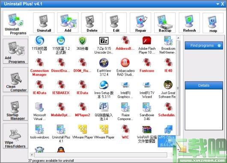Select Intel(R) Graphics icon
Image resolution: width=227 pixels, height=163 pixels.
125,85
